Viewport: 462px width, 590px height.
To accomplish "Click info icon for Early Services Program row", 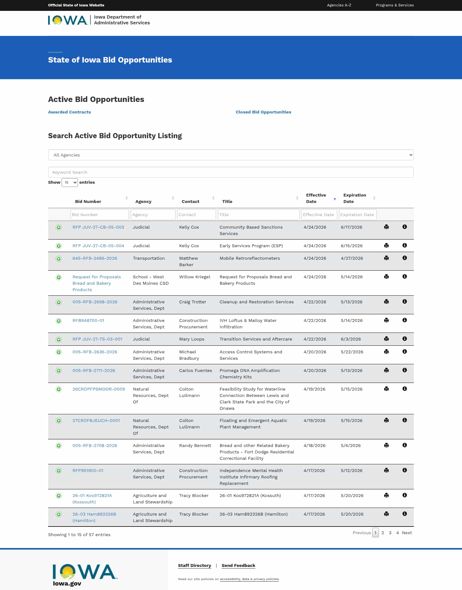I will coord(405,246).
